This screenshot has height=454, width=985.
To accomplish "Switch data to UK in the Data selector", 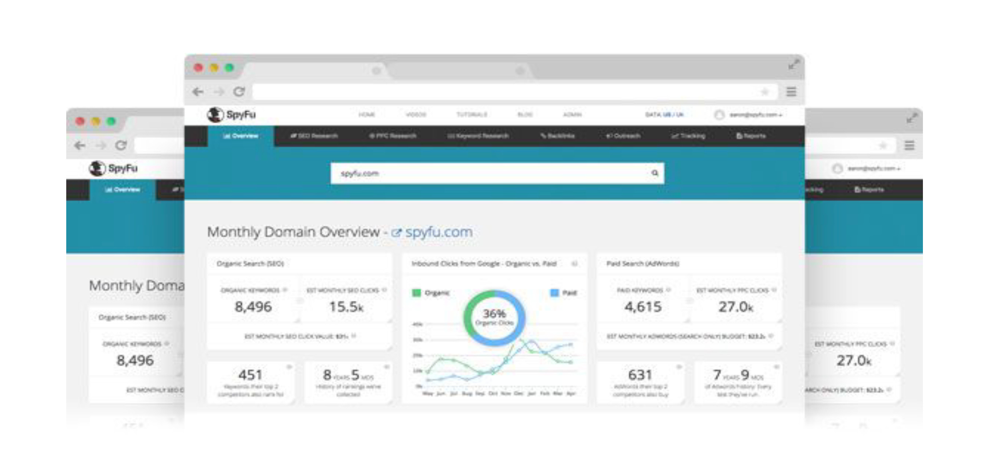I will pos(680,115).
